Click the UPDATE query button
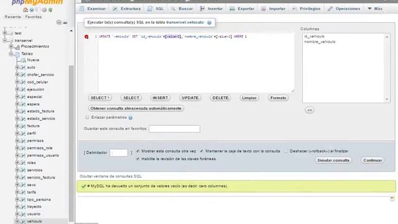The image size is (398, 224). 190,98
